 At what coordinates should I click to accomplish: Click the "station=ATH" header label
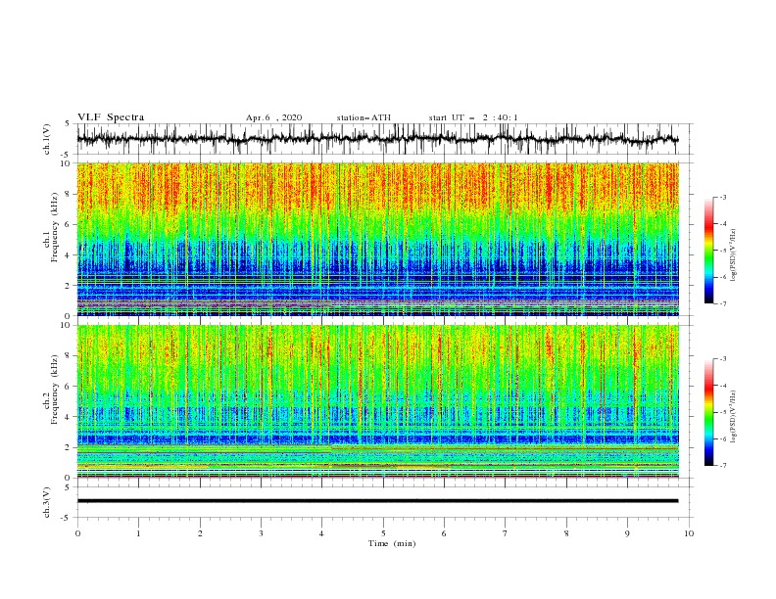pyautogui.click(x=364, y=117)
